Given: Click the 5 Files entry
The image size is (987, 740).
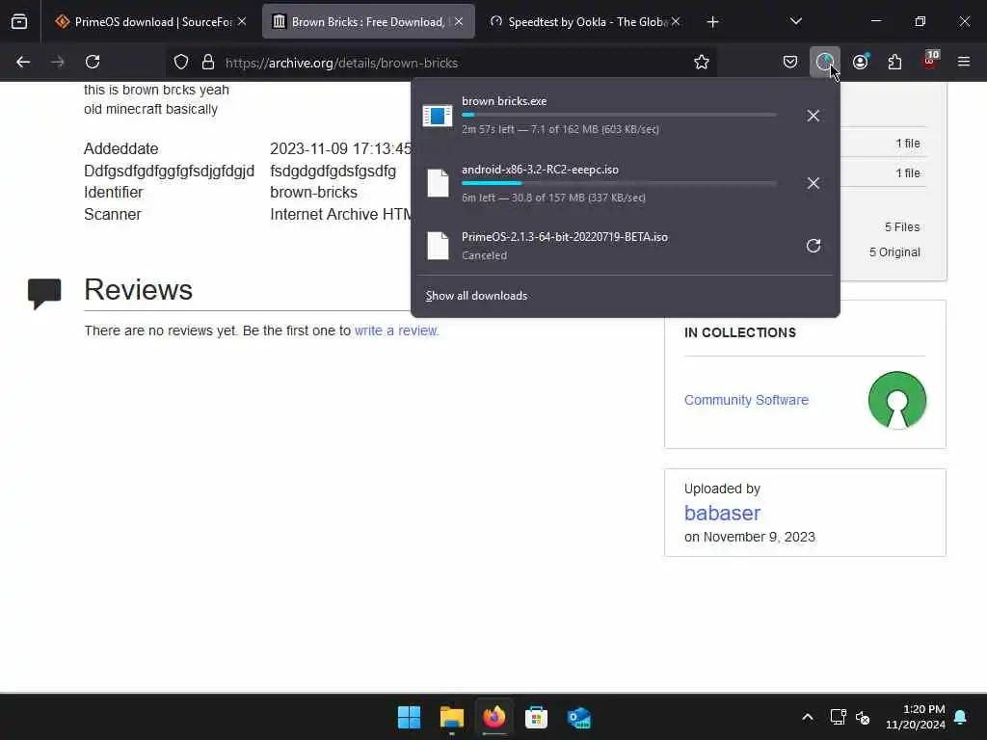Looking at the screenshot, I should click(902, 227).
